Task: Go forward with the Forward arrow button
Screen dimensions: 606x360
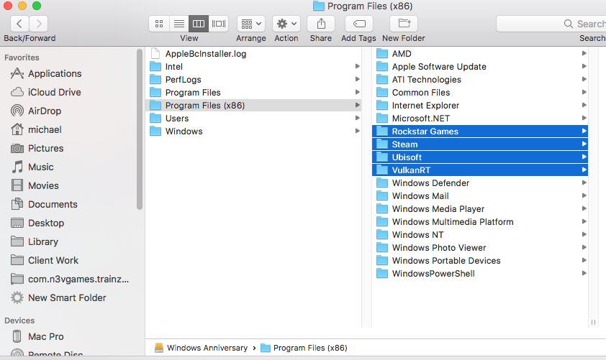Action: pos(38,24)
